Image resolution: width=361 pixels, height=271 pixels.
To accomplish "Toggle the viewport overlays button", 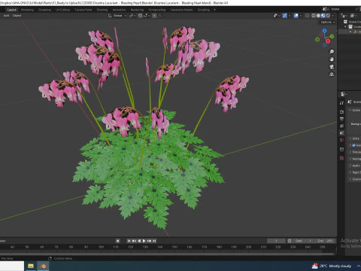I will 296,16.
